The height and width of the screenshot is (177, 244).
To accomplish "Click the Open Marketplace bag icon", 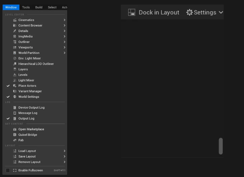I will pos(15,129).
